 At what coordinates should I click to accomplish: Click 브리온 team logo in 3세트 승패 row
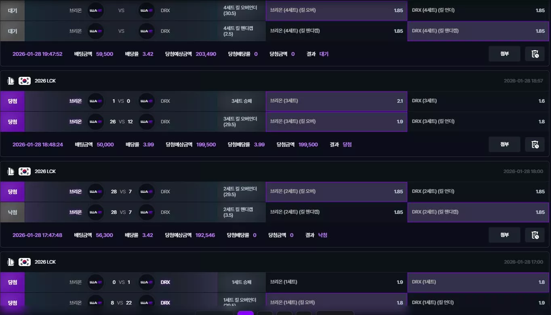96,101
